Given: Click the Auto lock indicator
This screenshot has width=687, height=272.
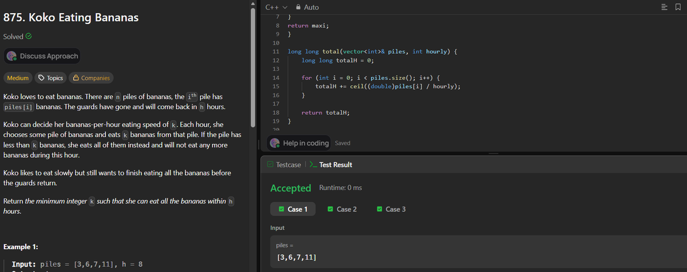Looking at the screenshot, I should tap(307, 7).
